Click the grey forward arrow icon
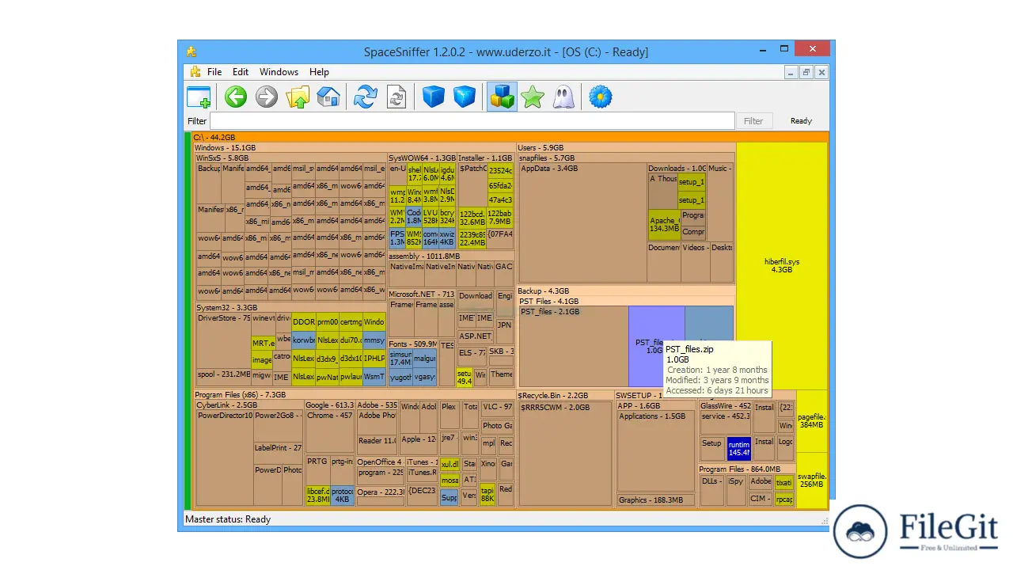Screen dimensions: 1013x570 (x=267, y=97)
